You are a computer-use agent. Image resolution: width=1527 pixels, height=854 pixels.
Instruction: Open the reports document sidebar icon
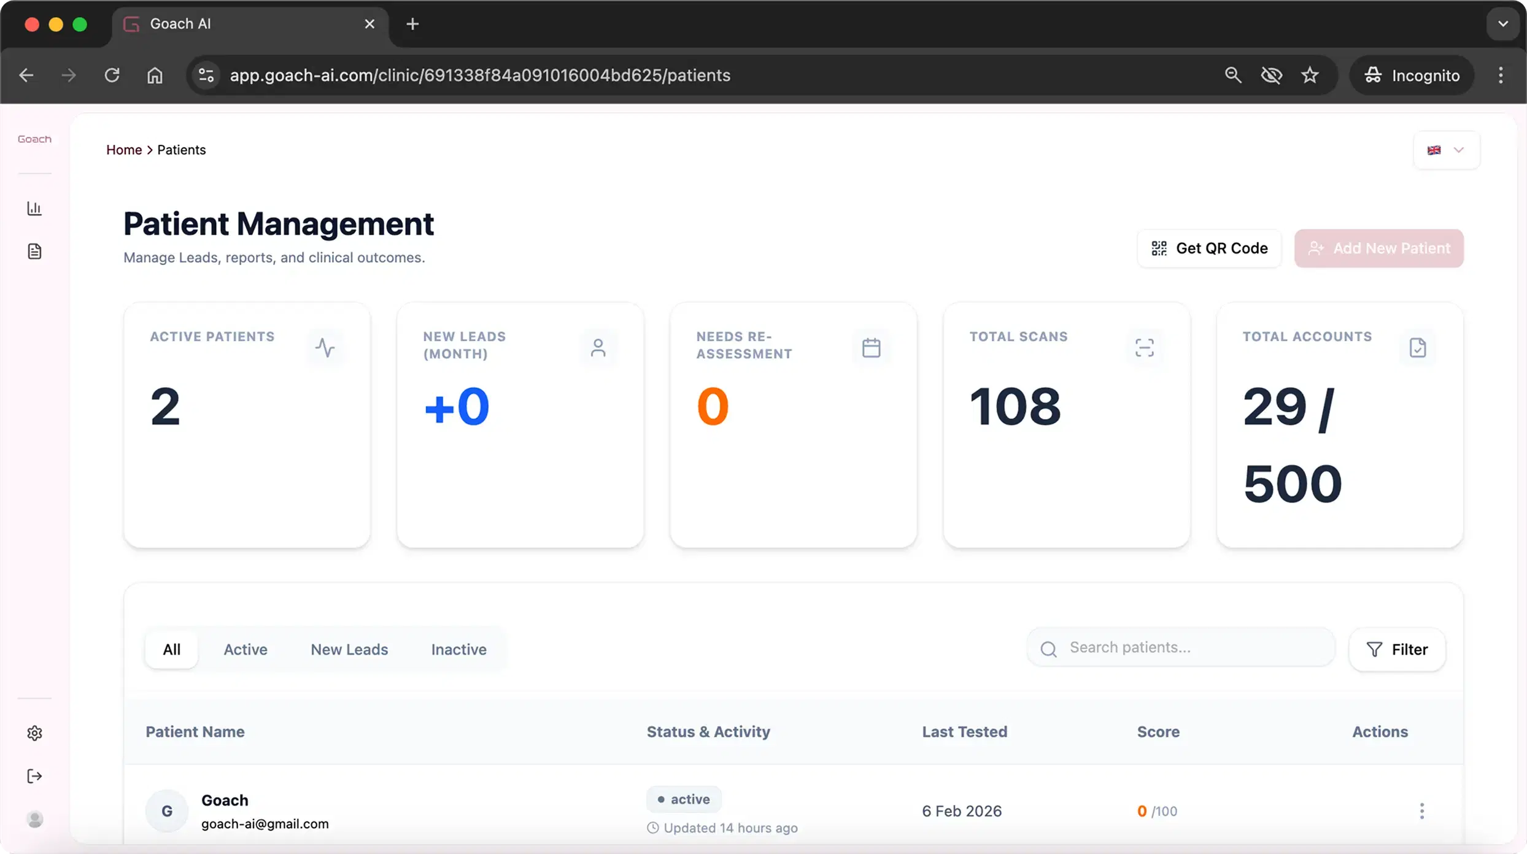pos(34,251)
